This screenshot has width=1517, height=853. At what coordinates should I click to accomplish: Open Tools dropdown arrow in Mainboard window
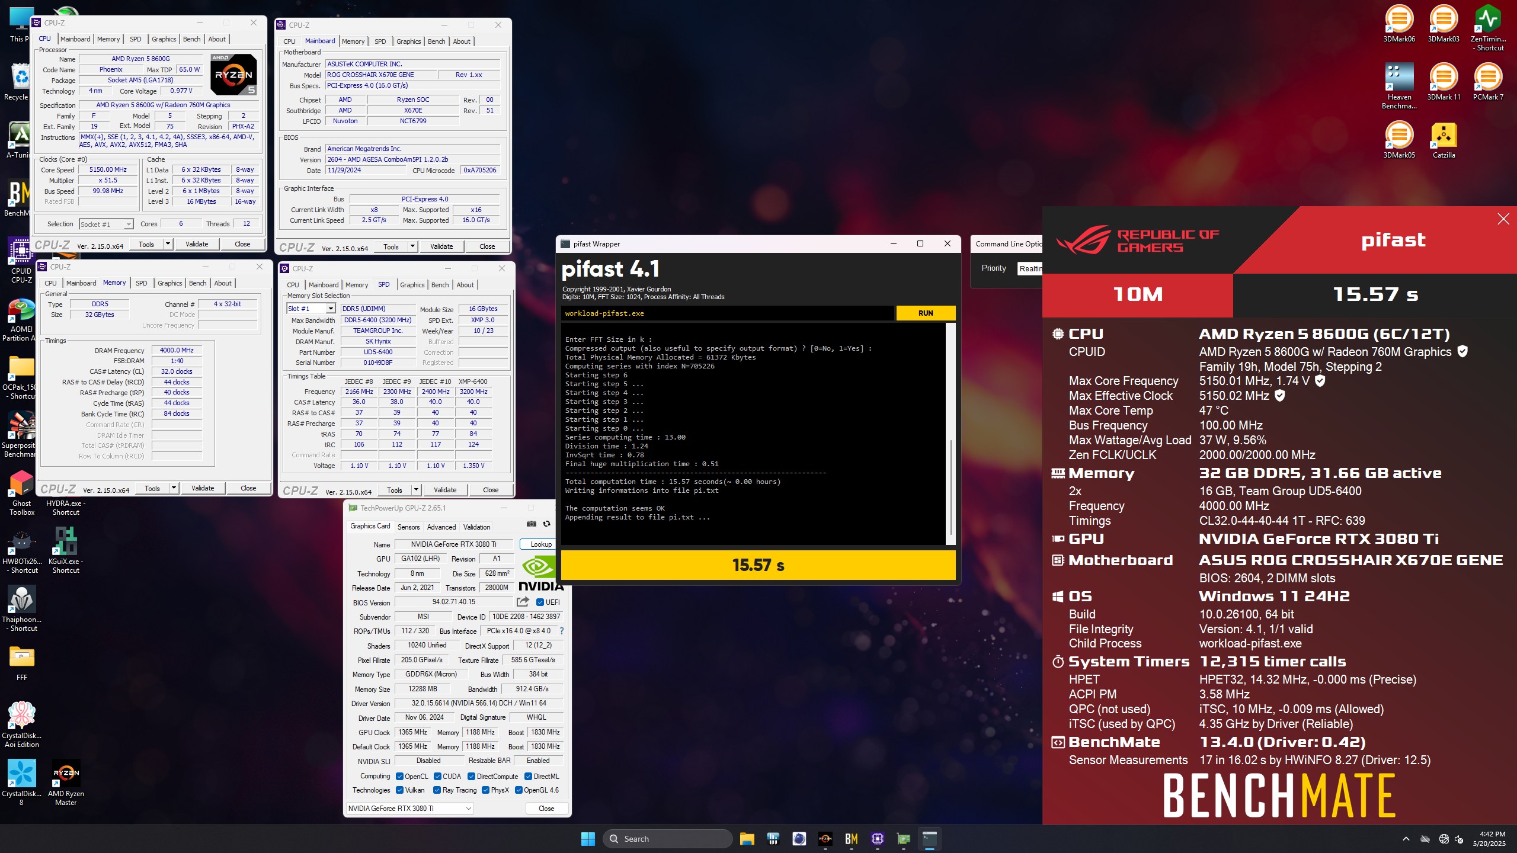412,246
